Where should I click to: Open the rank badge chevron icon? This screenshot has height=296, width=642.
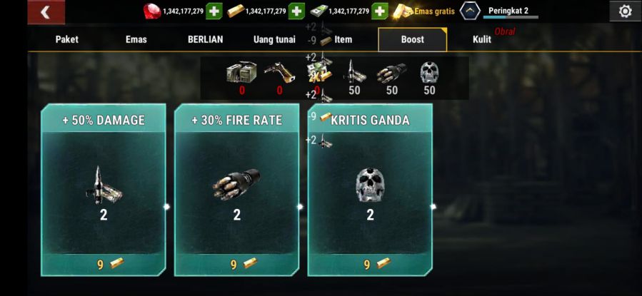point(470,11)
